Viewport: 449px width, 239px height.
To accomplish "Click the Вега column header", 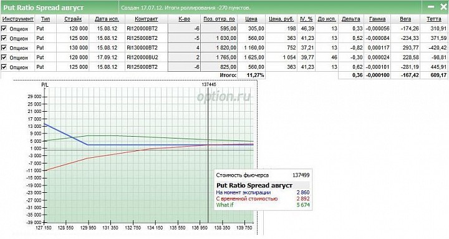I will 405,19.
